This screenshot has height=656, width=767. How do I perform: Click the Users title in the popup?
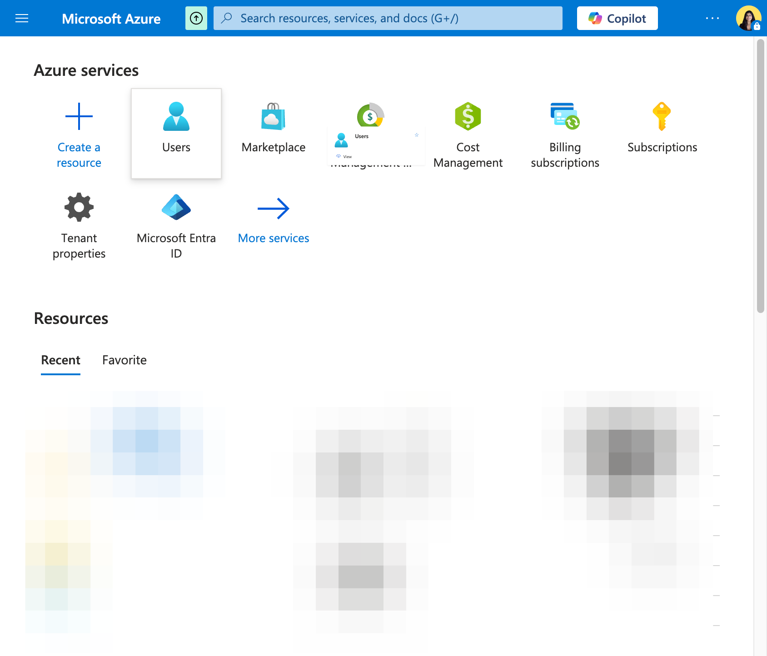coord(362,136)
